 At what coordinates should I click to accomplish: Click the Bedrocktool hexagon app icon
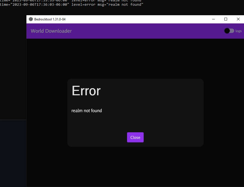click(x=31, y=19)
